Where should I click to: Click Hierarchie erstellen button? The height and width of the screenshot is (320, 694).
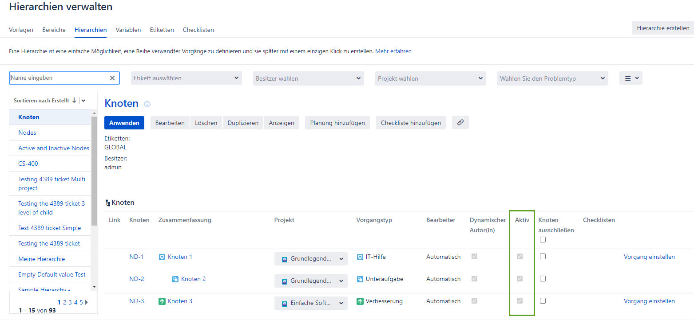tap(662, 28)
